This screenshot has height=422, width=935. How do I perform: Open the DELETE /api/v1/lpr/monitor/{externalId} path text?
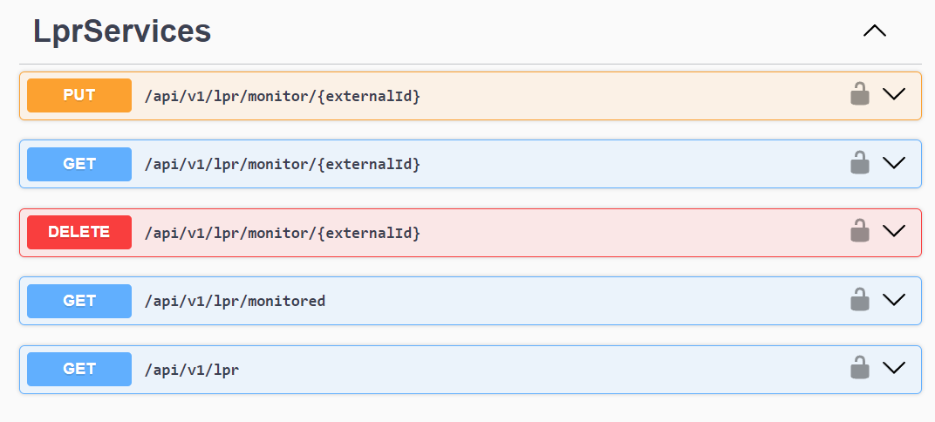pyautogui.click(x=283, y=233)
